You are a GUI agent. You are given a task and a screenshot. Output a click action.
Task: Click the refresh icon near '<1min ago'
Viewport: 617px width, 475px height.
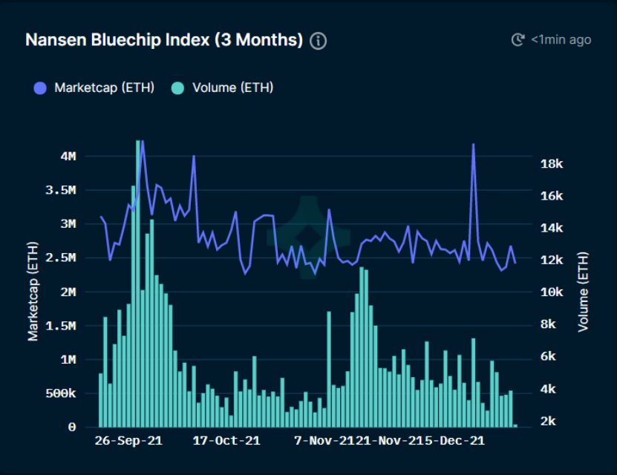click(x=518, y=40)
